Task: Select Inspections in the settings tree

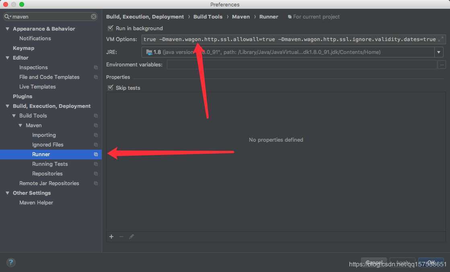Action: tap(33, 68)
